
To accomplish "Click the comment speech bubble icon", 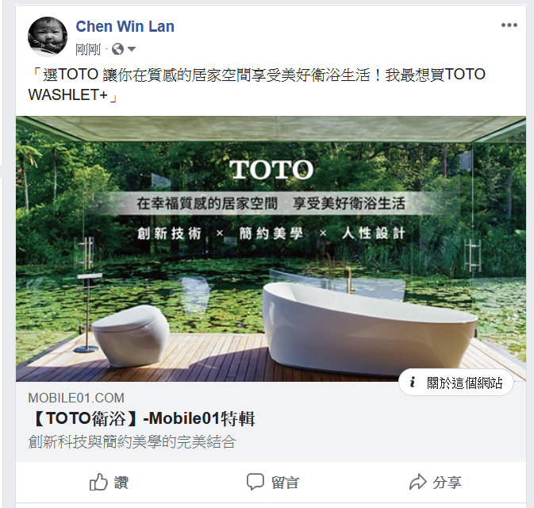I will coord(255,482).
